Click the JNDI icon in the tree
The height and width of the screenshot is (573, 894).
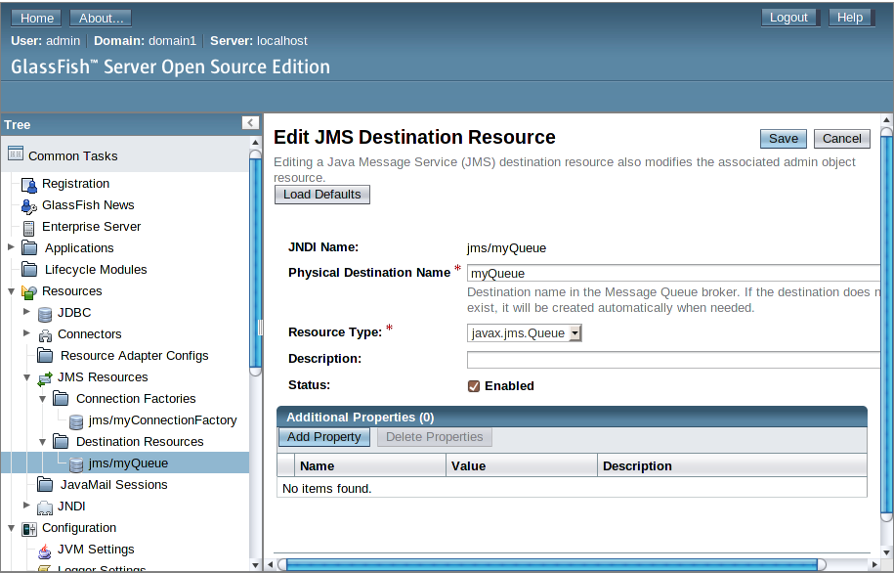click(x=45, y=506)
